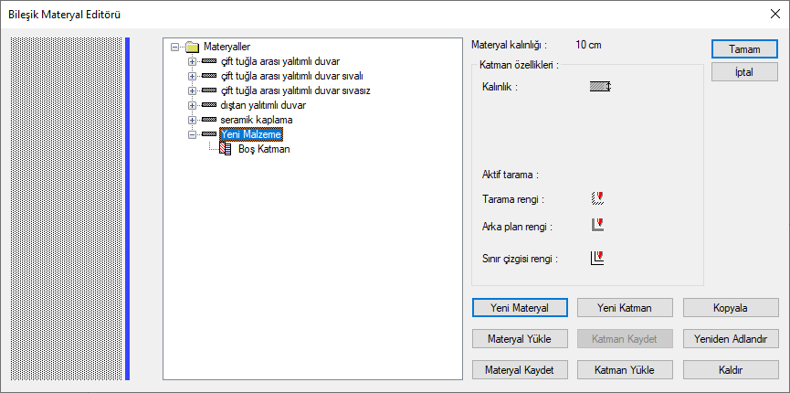Click the seramik kaplama material icon
Screen dimensions: 790x393
point(209,120)
